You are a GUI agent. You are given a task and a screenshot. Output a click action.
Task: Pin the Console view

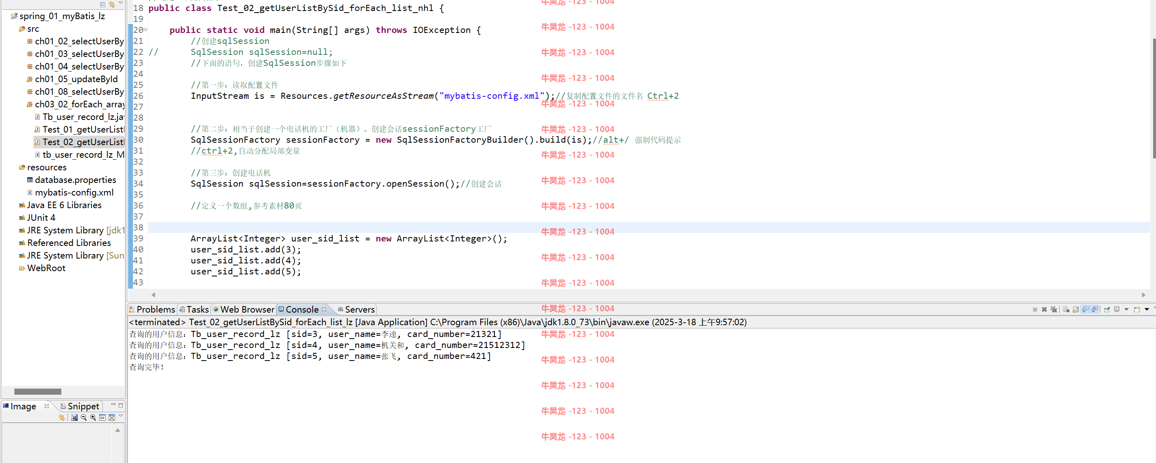click(1107, 309)
